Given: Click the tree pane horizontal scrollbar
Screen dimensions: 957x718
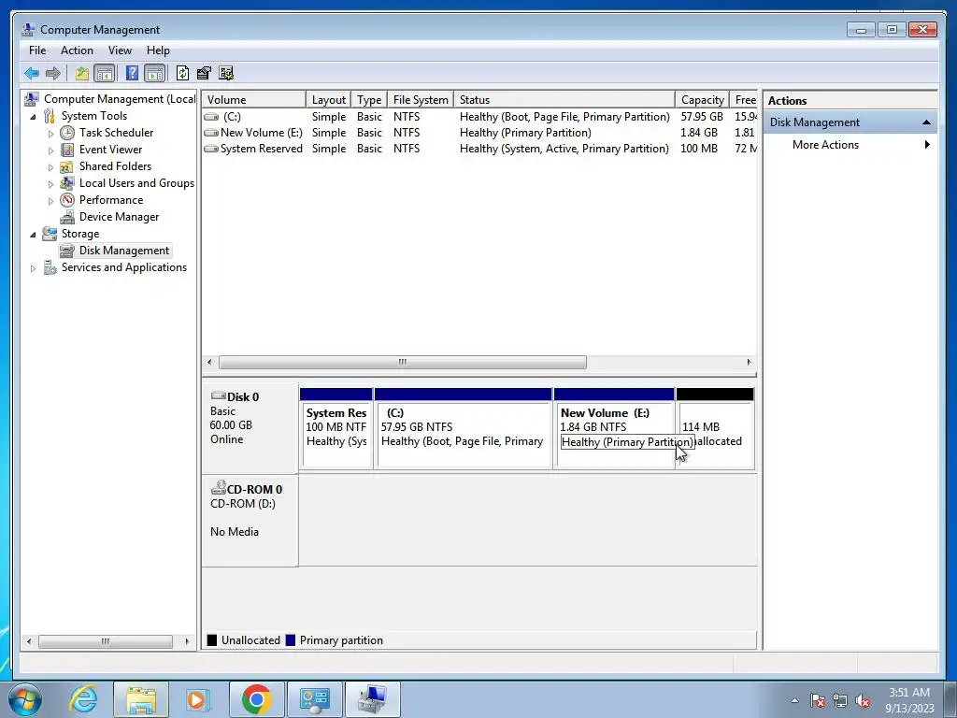Looking at the screenshot, I should pos(106,641).
